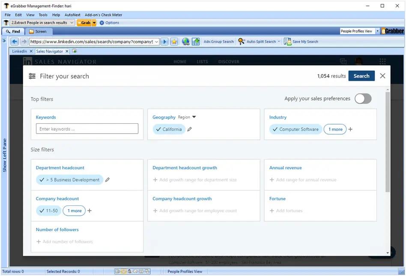Open the AutoNext menu

coord(72,15)
